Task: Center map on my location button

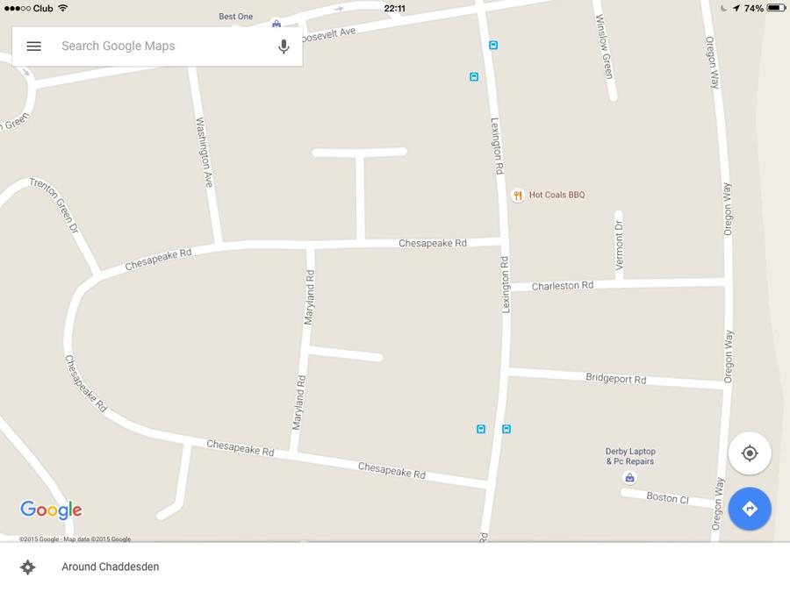Action: pos(750,453)
